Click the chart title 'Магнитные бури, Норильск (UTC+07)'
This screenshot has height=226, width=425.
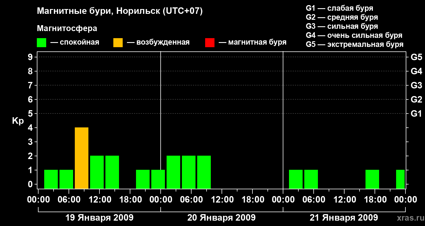pyautogui.click(x=120, y=11)
